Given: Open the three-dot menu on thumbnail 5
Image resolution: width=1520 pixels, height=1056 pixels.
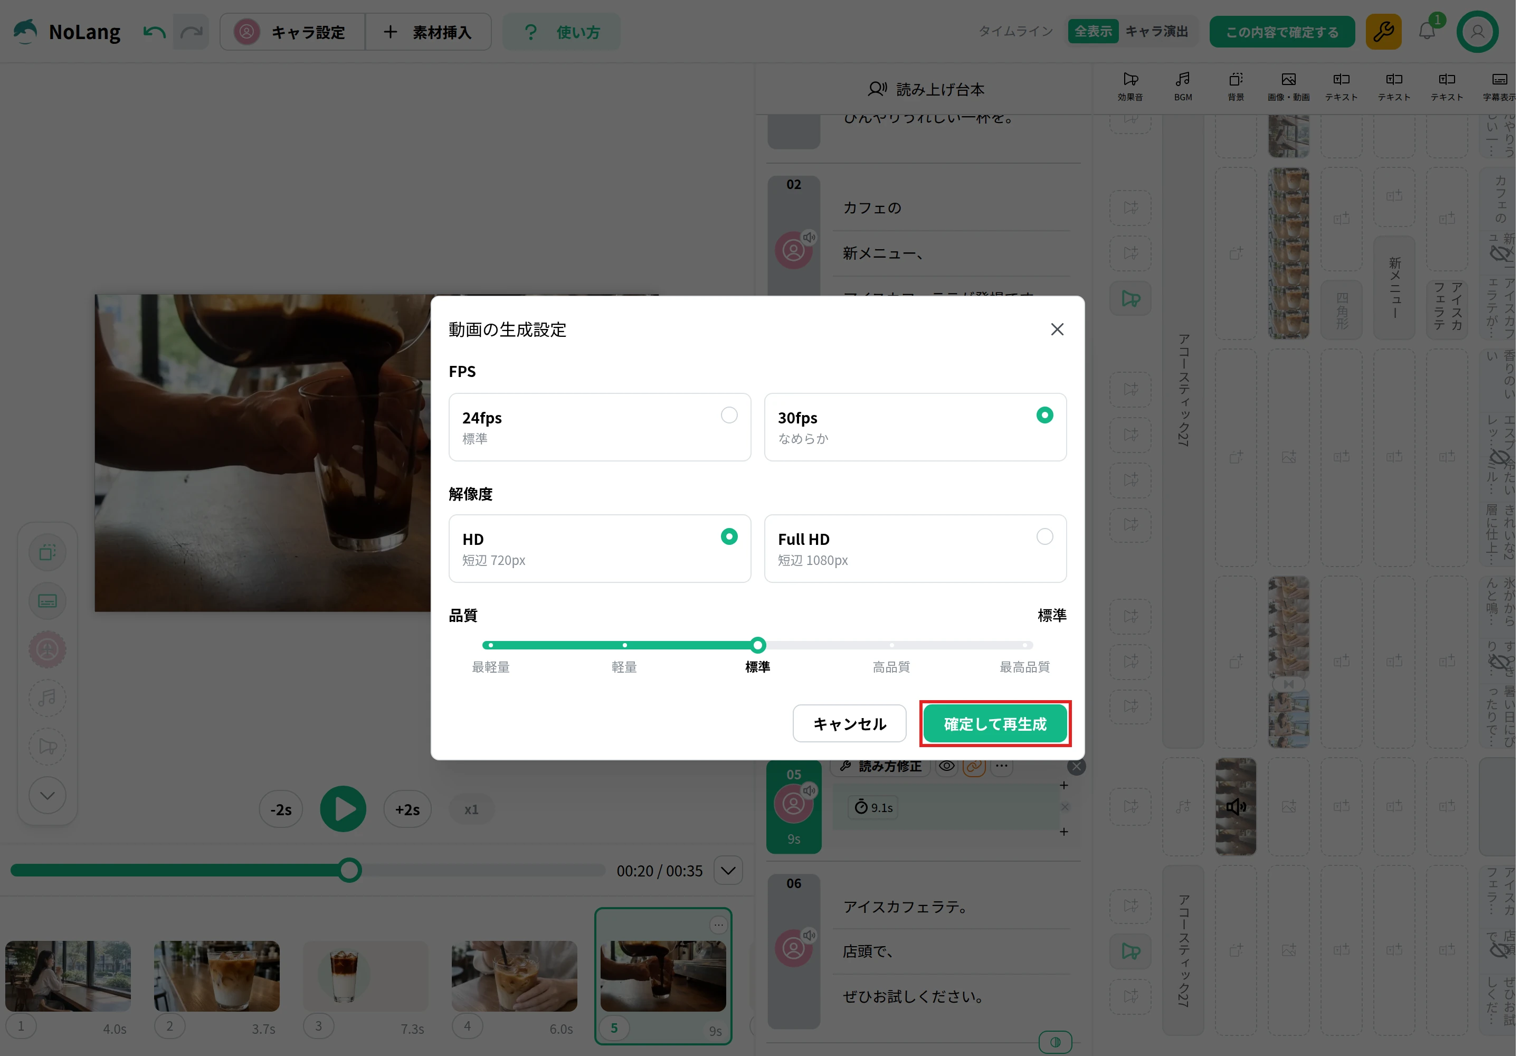Looking at the screenshot, I should 719,925.
